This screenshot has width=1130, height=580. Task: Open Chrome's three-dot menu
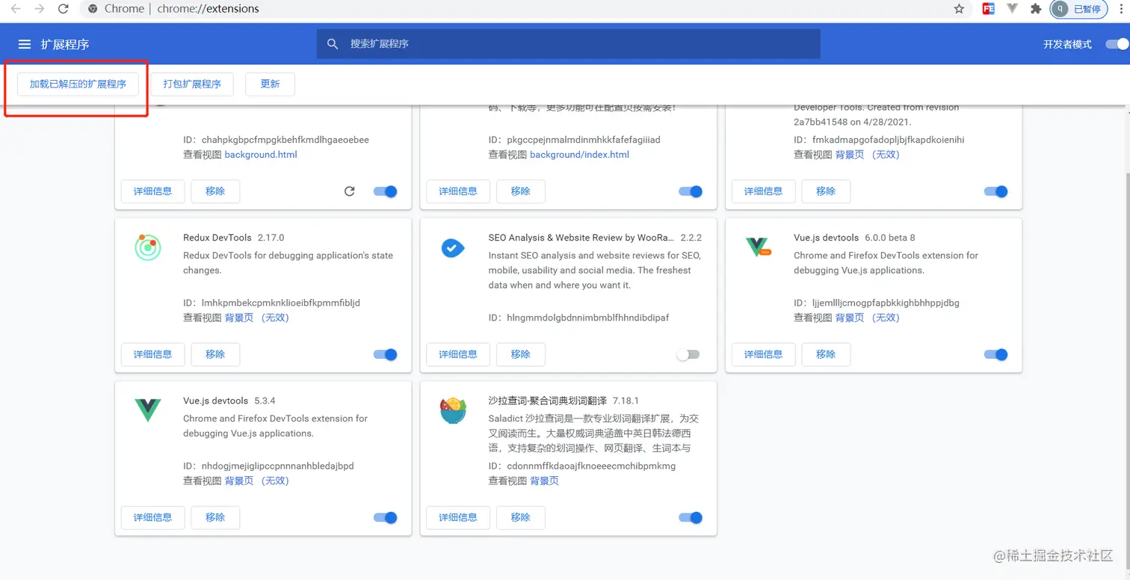(x=1123, y=9)
